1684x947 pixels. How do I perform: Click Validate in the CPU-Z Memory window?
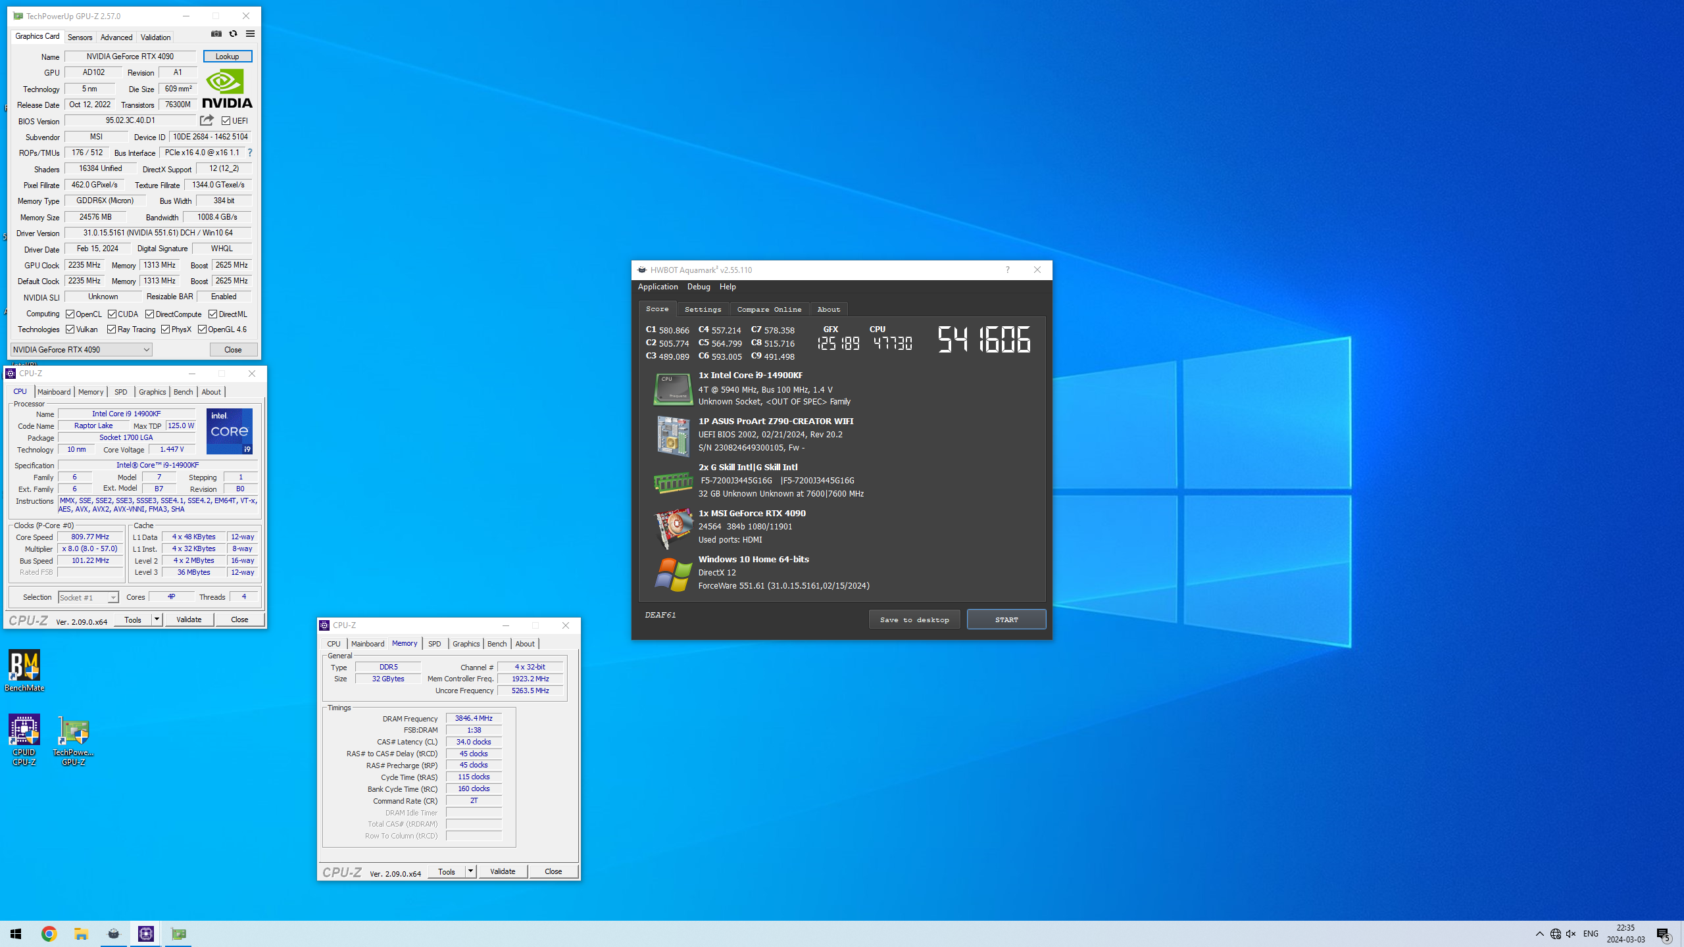point(503,871)
